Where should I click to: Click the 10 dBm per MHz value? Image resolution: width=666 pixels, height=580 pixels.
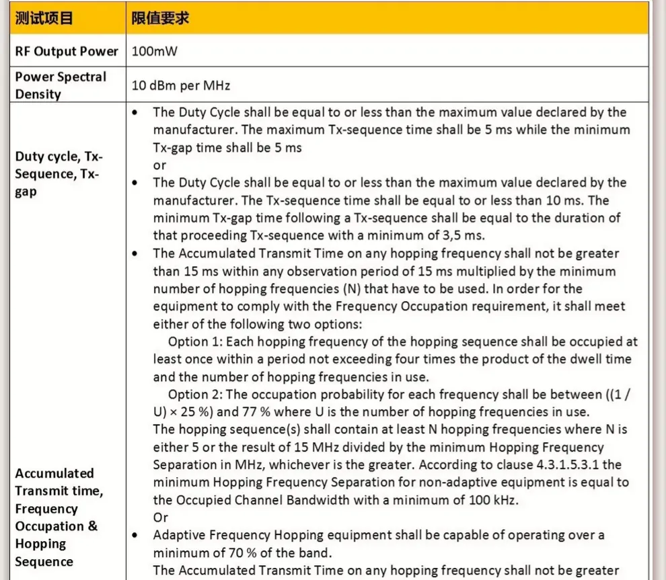(x=181, y=85)
